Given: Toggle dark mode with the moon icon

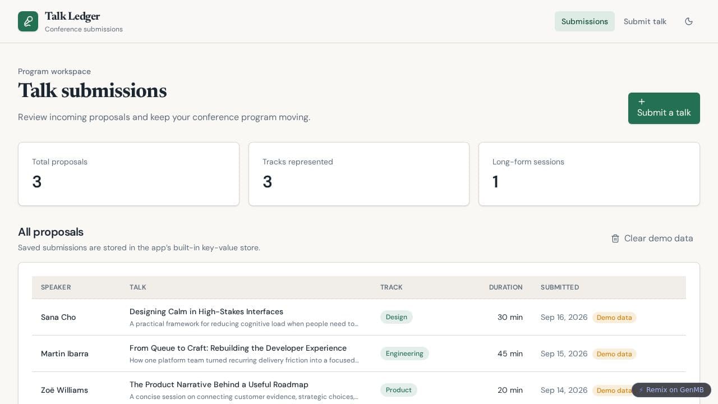Looking at the screenshot, I should (x=689, y=21).
